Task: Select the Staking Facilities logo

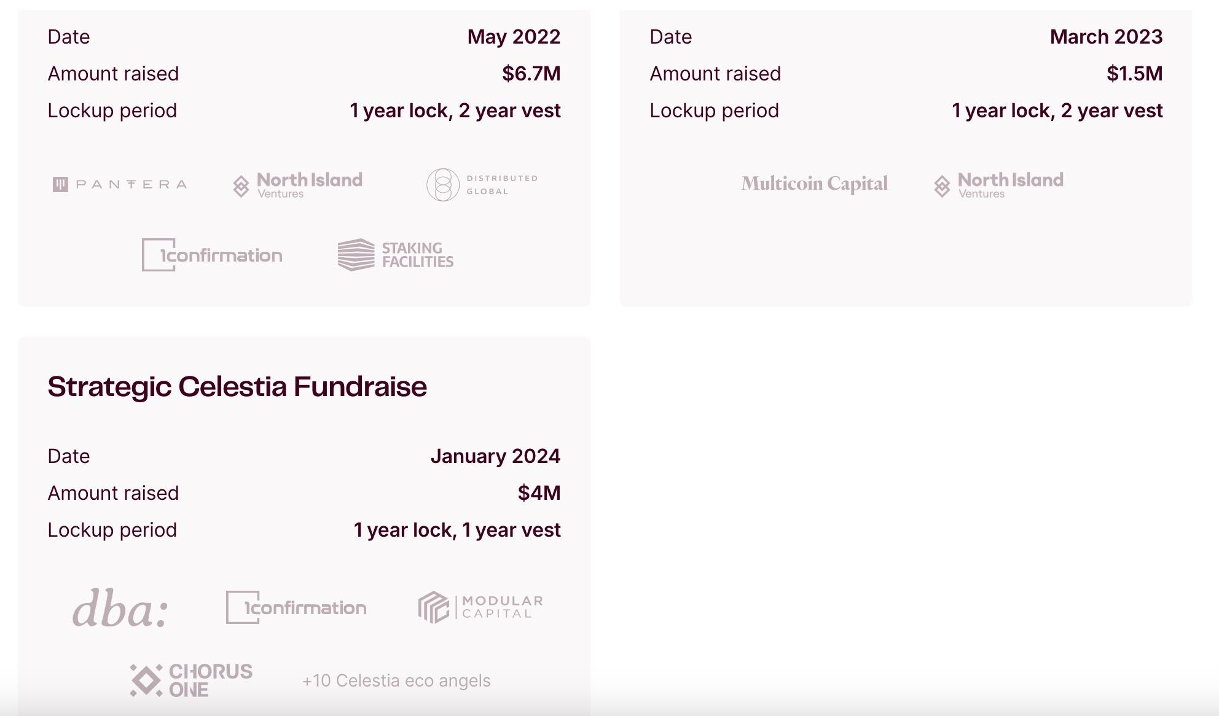Action: (396, 255)
